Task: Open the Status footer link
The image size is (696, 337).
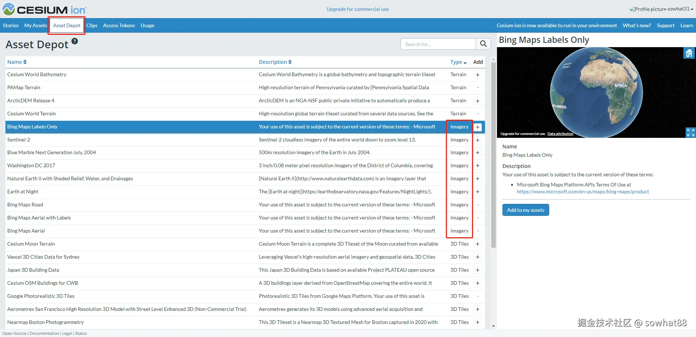Action: pyautogui.click(x=81, y=333)
